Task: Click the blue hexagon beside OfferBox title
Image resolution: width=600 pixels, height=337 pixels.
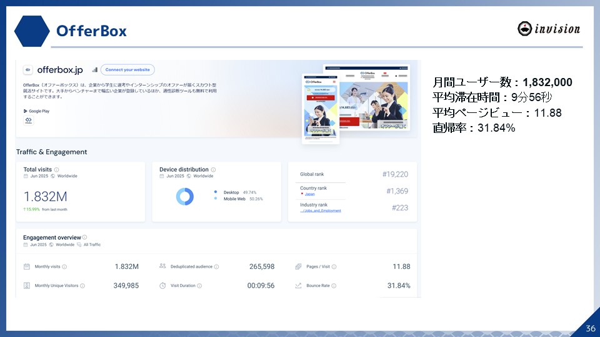Action: tap(32, 31)
